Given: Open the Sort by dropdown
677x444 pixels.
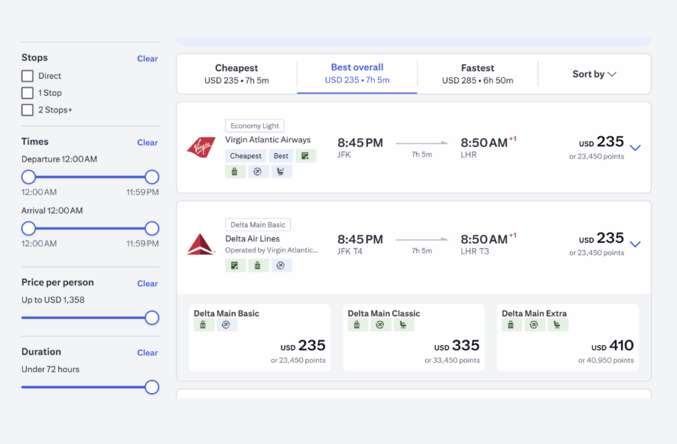Looking at the screenshot, I should (593, 74).
